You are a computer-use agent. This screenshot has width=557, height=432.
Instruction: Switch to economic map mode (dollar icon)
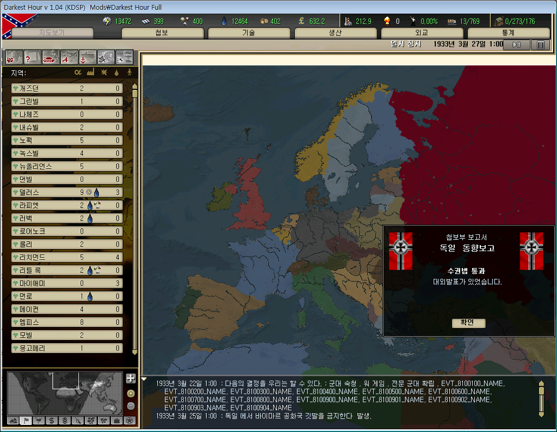click(x=52, y=421)
